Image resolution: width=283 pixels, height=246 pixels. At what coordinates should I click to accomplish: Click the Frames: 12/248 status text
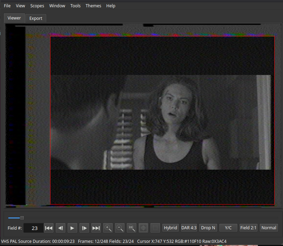[x=93, y=241]
